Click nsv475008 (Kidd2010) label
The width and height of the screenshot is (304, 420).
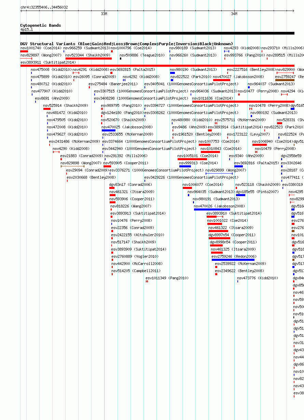[x=52, y=69]
